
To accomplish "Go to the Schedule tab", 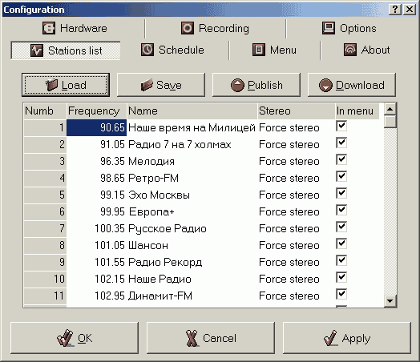I will click(x=172, y=50).
